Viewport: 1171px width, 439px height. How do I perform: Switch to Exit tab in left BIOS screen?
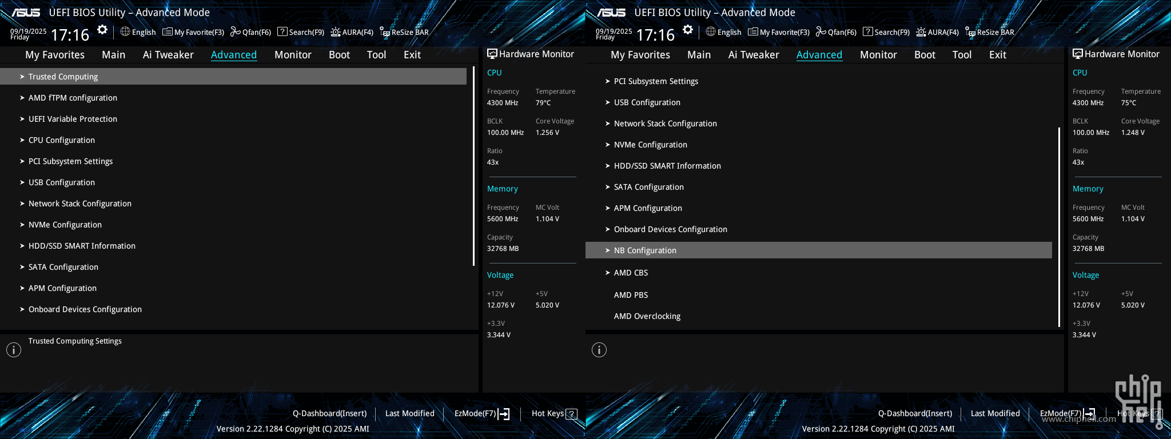pyautogui.click(x=412, y=55)
